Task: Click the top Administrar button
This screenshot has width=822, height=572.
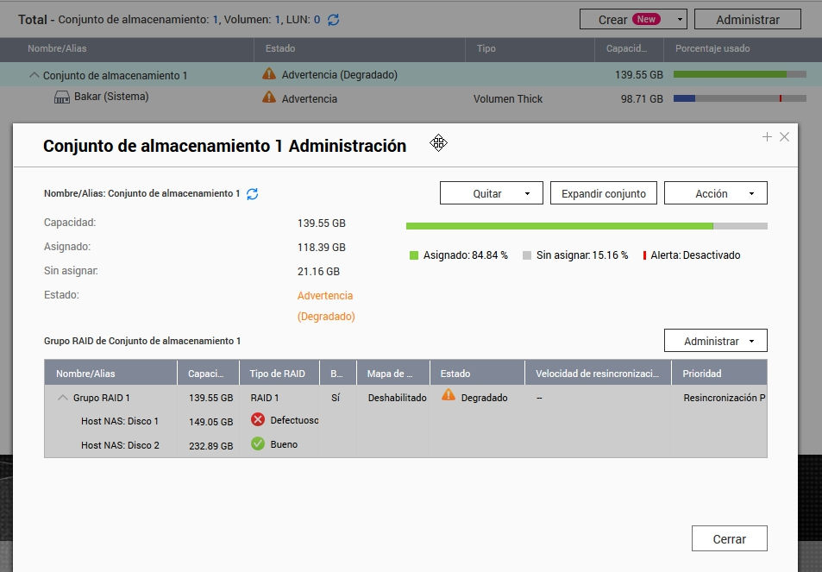Action: pyautogui.click(x=747, y=19)
